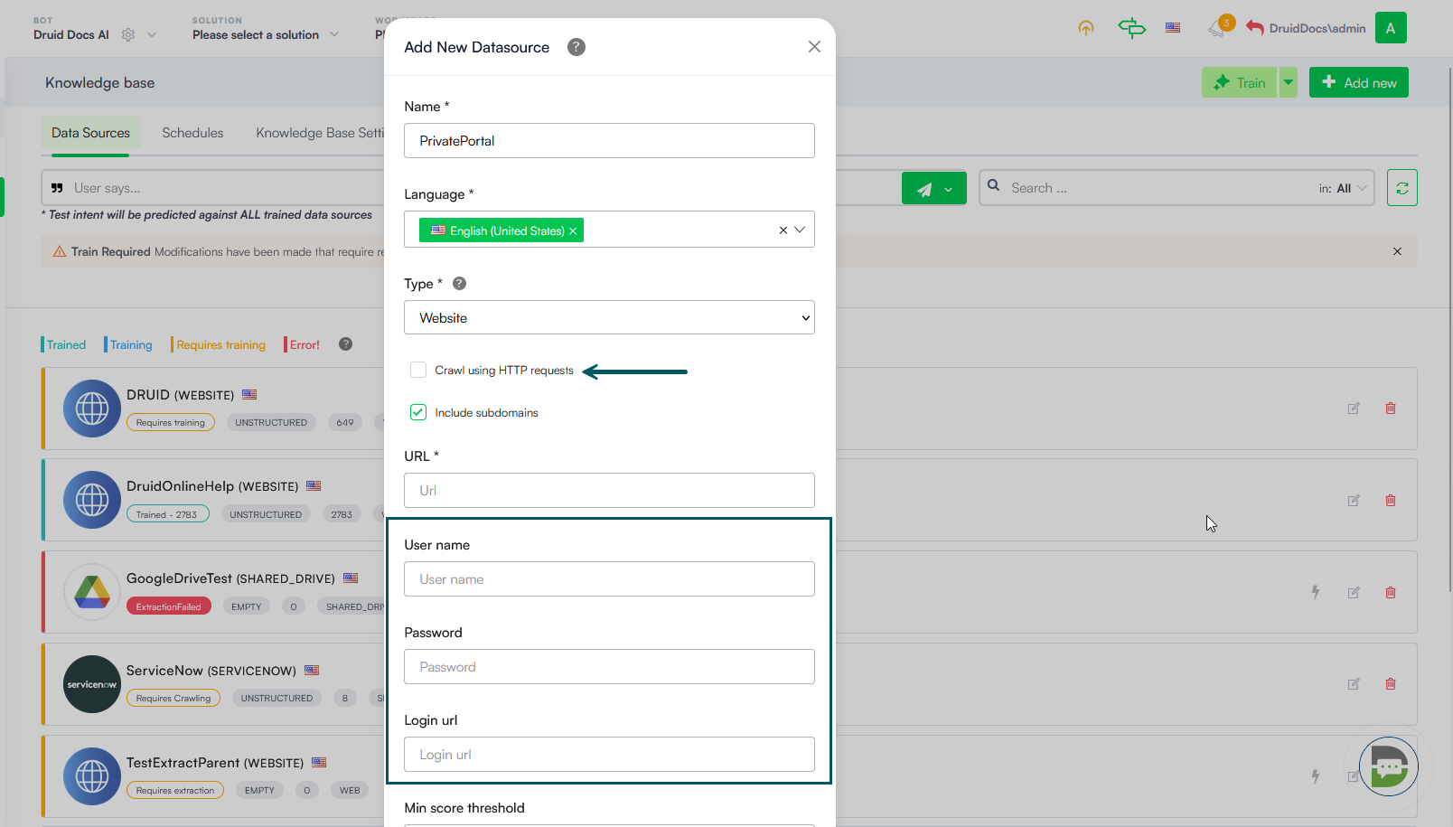Click the Login url input field

609,755
